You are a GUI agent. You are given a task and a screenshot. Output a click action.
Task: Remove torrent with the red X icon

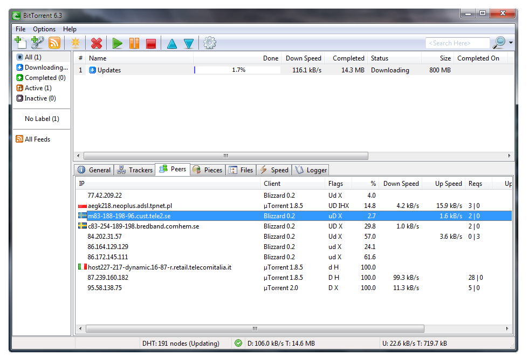pos(97,43)
